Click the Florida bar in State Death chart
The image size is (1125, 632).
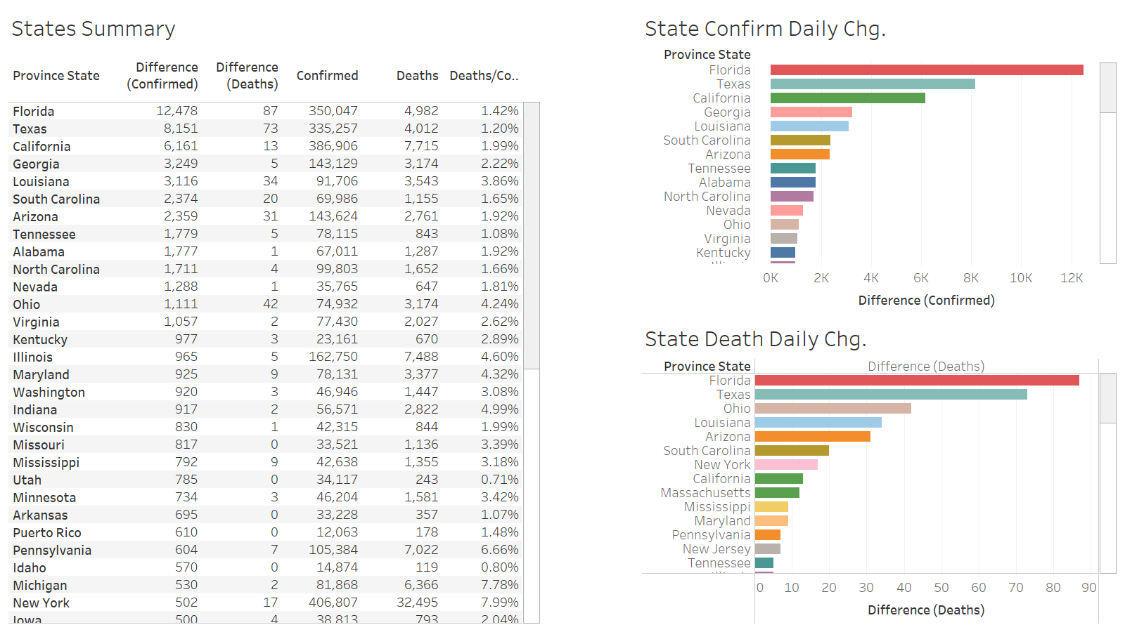tap(917, 381)
